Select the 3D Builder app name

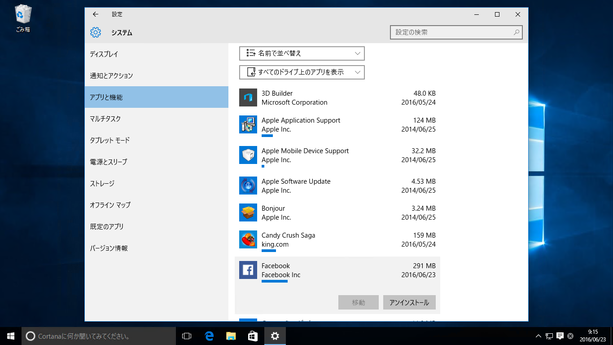coord(277,93)
